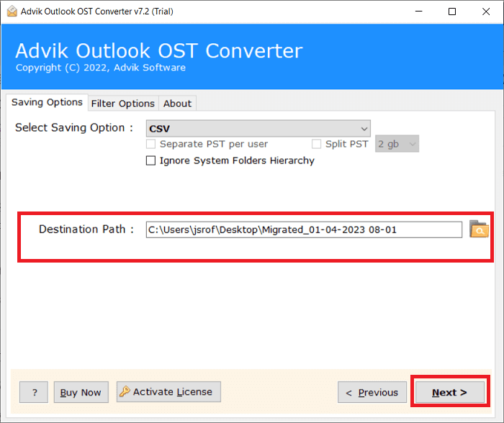Screen dimensions: 504x423
Task: Tick the Ignore System Folders Hierarchy checkbox
Action: [150, 160]
